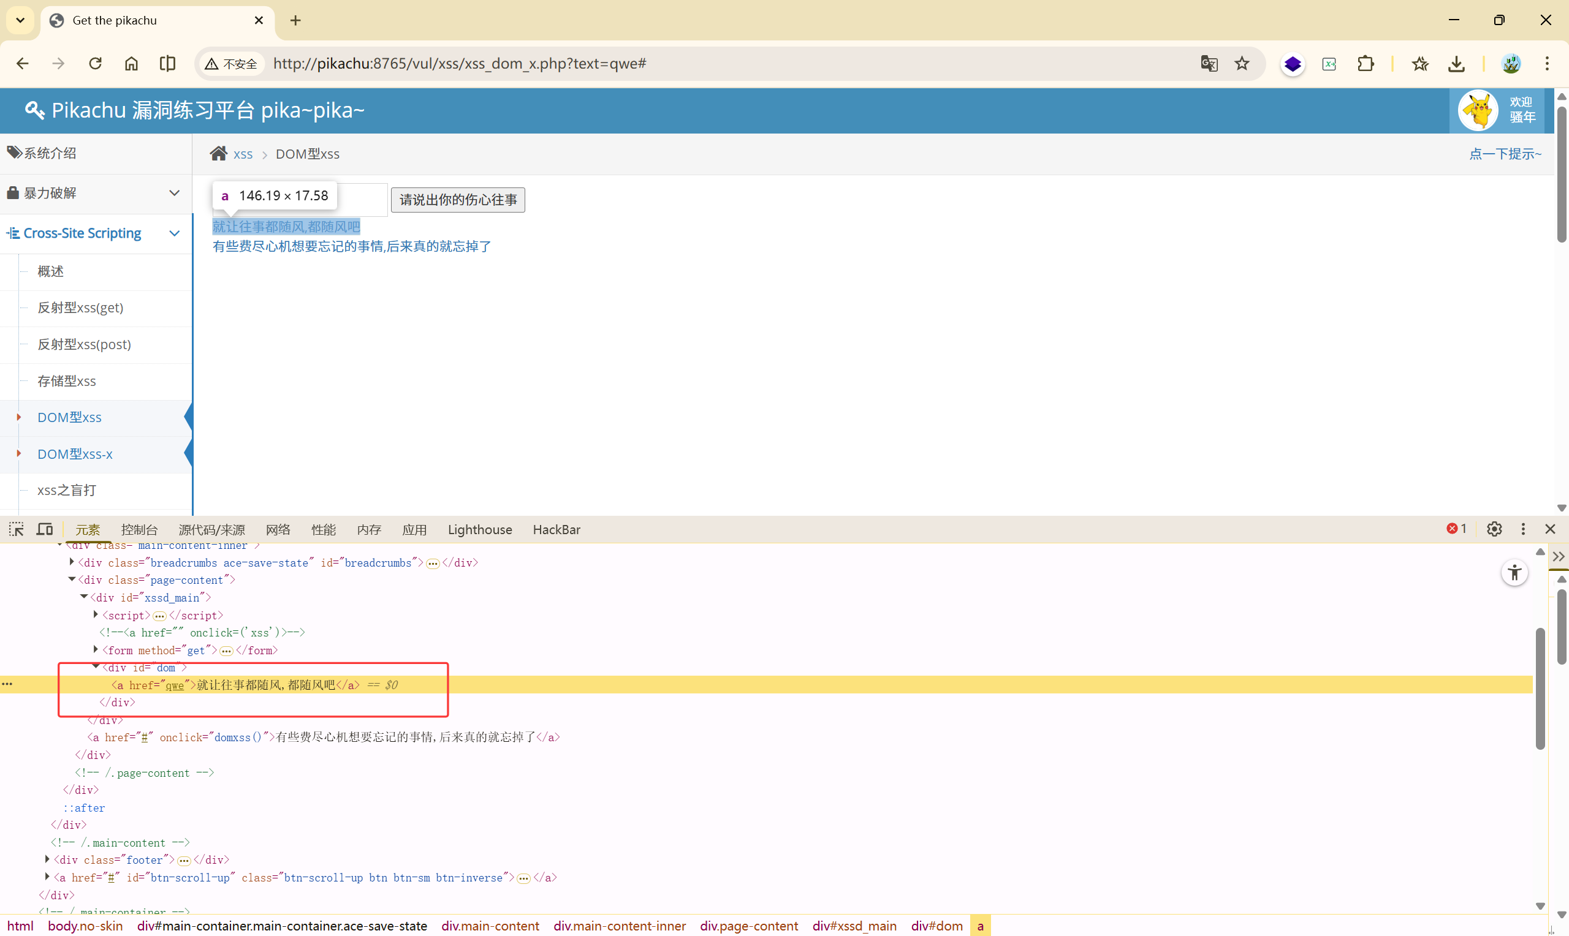Toggle the split screen view icon

(167, 64)
